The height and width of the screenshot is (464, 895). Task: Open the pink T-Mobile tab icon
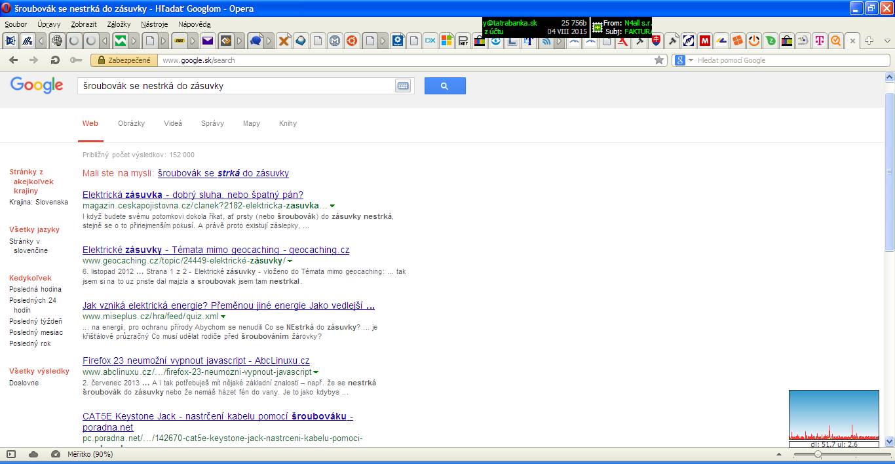click(819, 41)
